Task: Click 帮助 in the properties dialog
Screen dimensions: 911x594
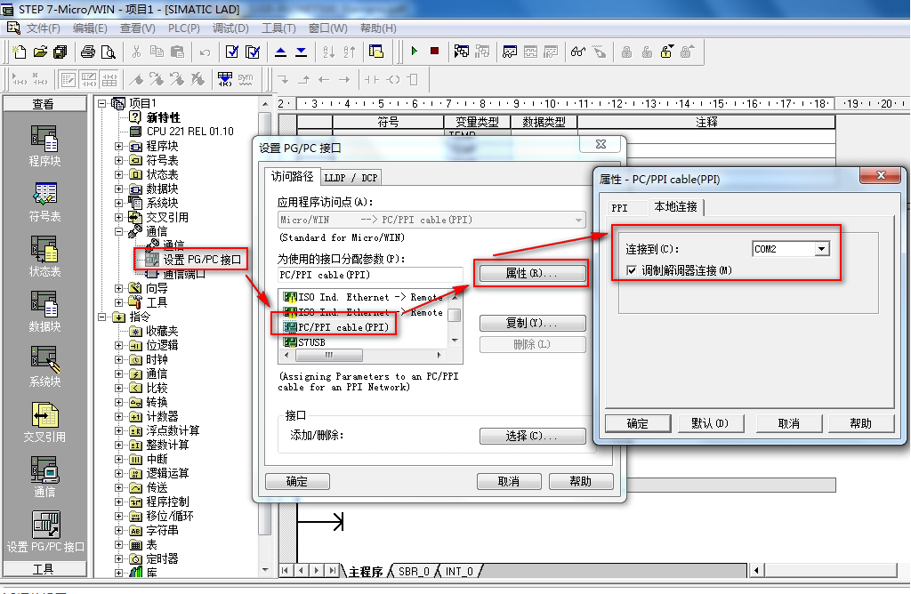Action: [860, 423]
